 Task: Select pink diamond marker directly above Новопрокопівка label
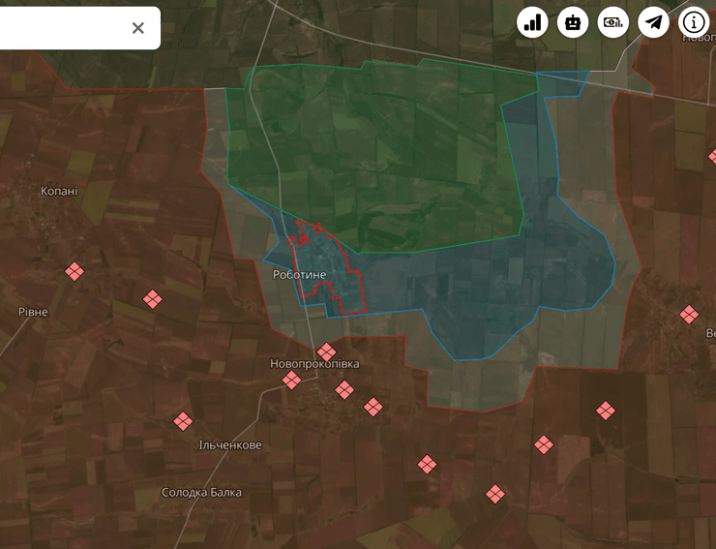click(327, 351)
